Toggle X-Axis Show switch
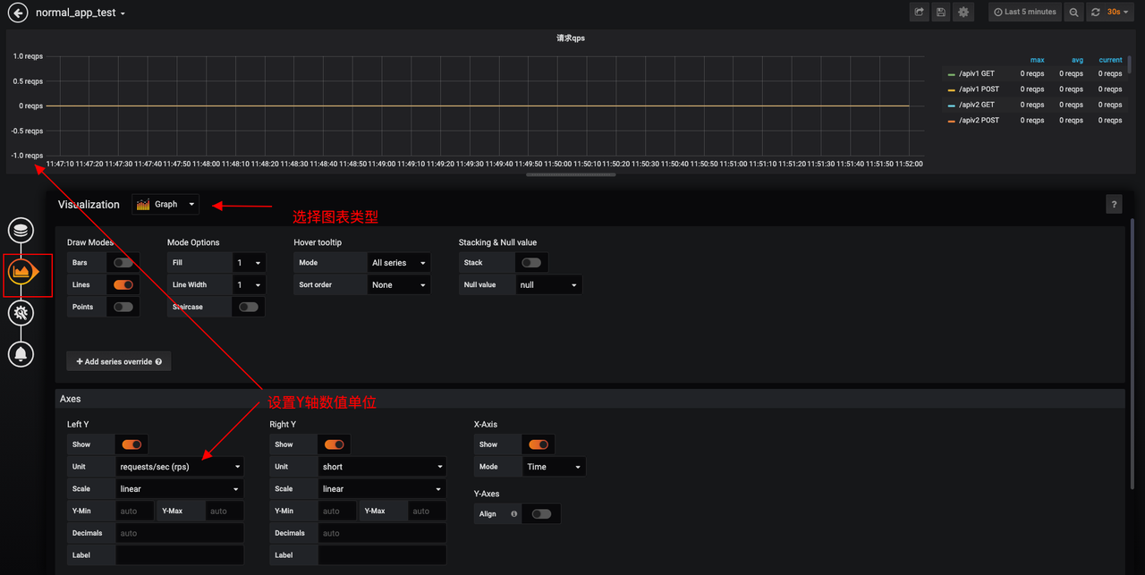 click(x=539, y=444)
